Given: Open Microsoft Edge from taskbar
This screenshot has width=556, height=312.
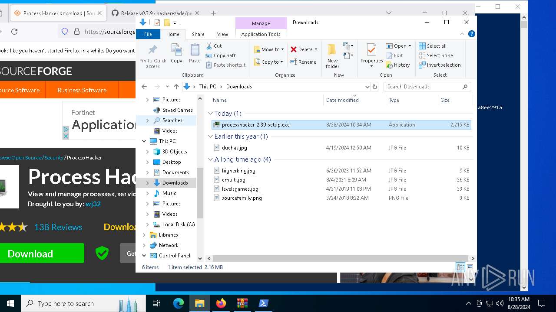Looking at the screenshot, I should 179,303.
